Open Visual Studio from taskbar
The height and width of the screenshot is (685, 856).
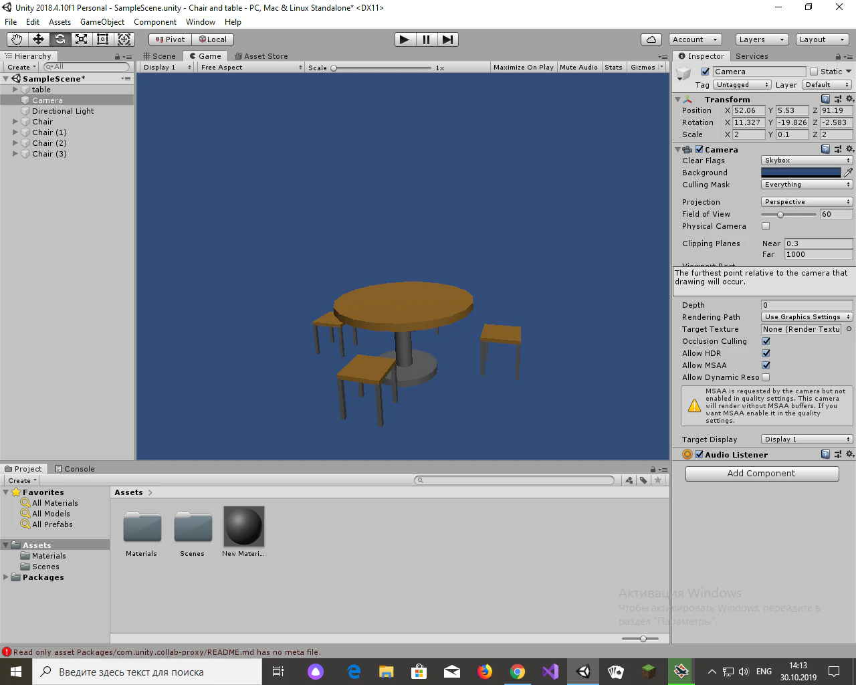[x=550, y=672]
